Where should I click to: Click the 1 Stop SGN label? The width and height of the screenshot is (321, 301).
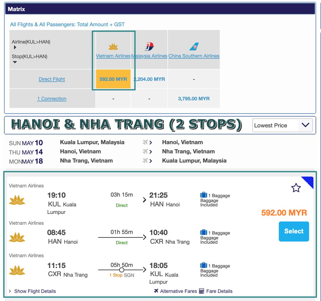[x=122, y=275]
